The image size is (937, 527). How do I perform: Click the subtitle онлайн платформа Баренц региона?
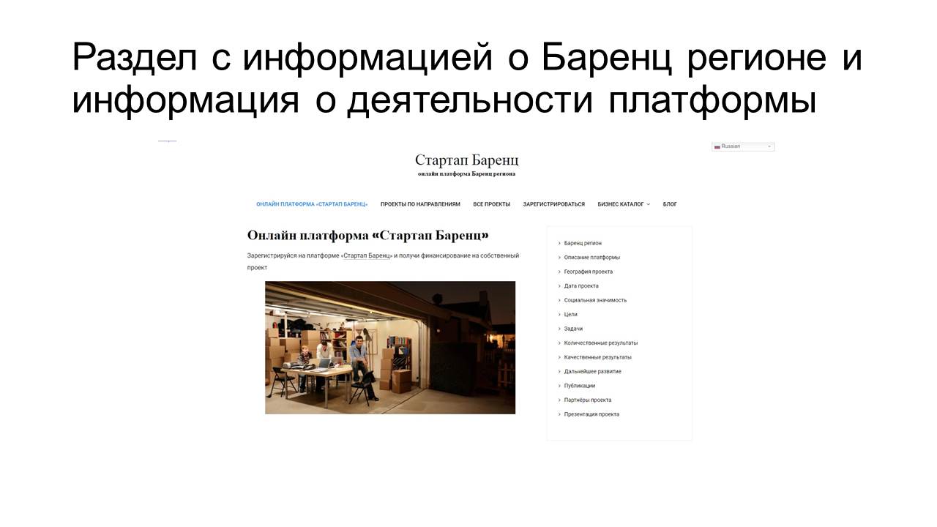pos(466,174)
